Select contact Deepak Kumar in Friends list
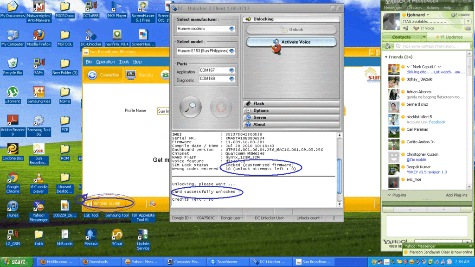The image size is (475, 267). tap(427, 170)
